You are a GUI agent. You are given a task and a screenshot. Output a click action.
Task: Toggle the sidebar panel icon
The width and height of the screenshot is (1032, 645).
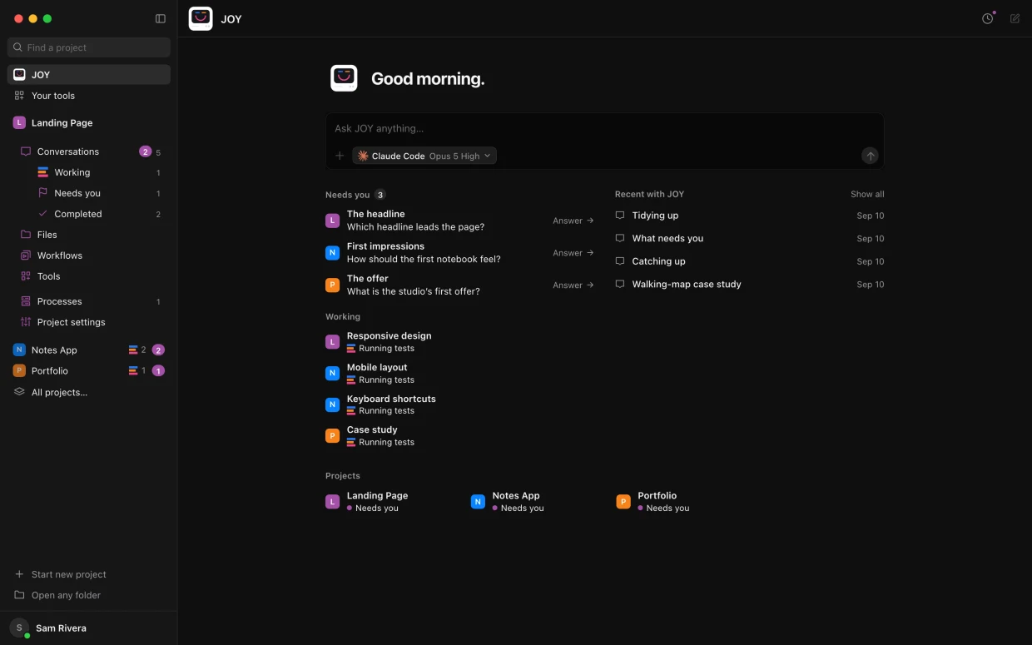(x=161, y=18)
